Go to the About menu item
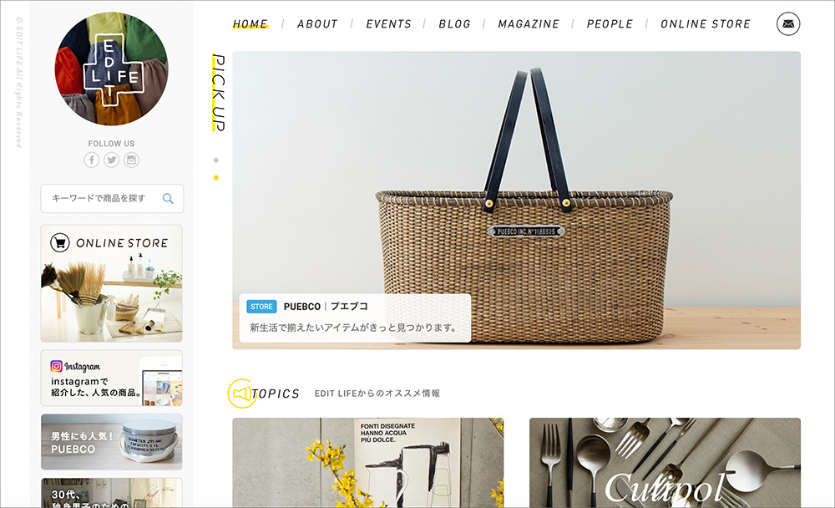 (317, 24)
